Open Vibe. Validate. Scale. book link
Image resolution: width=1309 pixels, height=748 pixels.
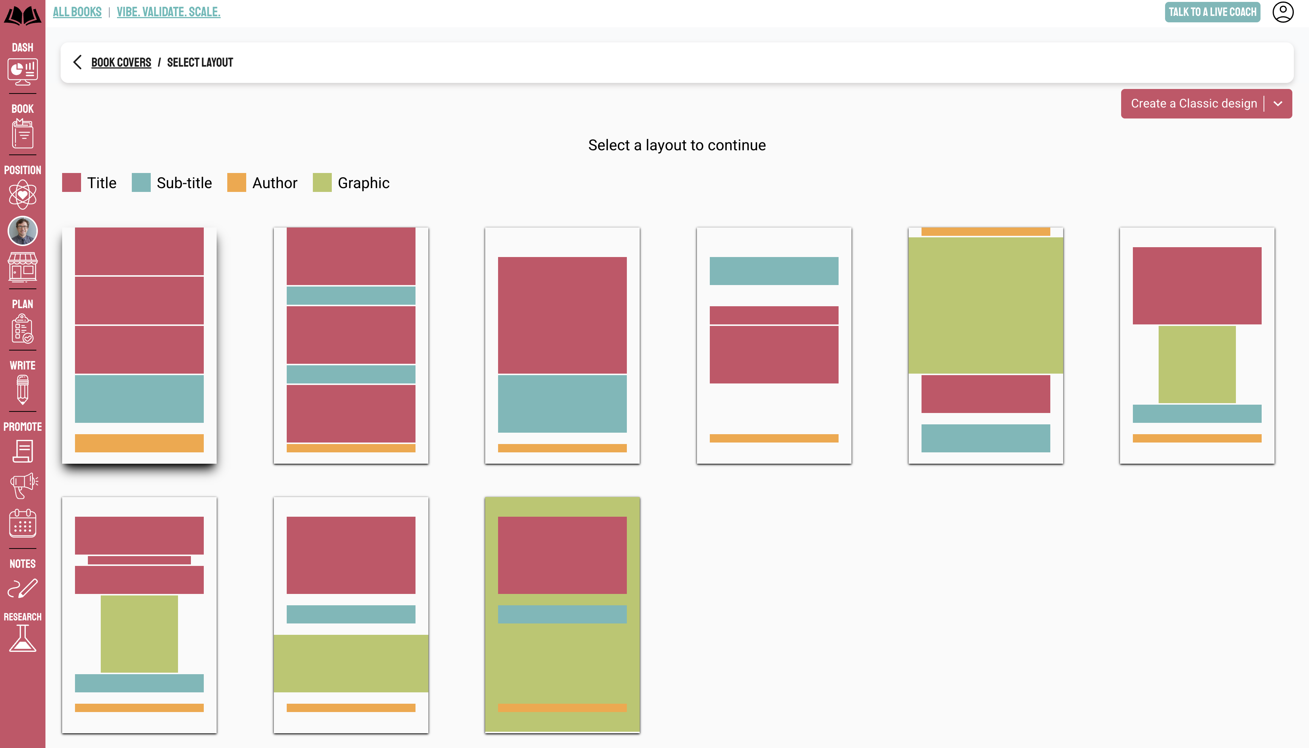click(169, 12)
